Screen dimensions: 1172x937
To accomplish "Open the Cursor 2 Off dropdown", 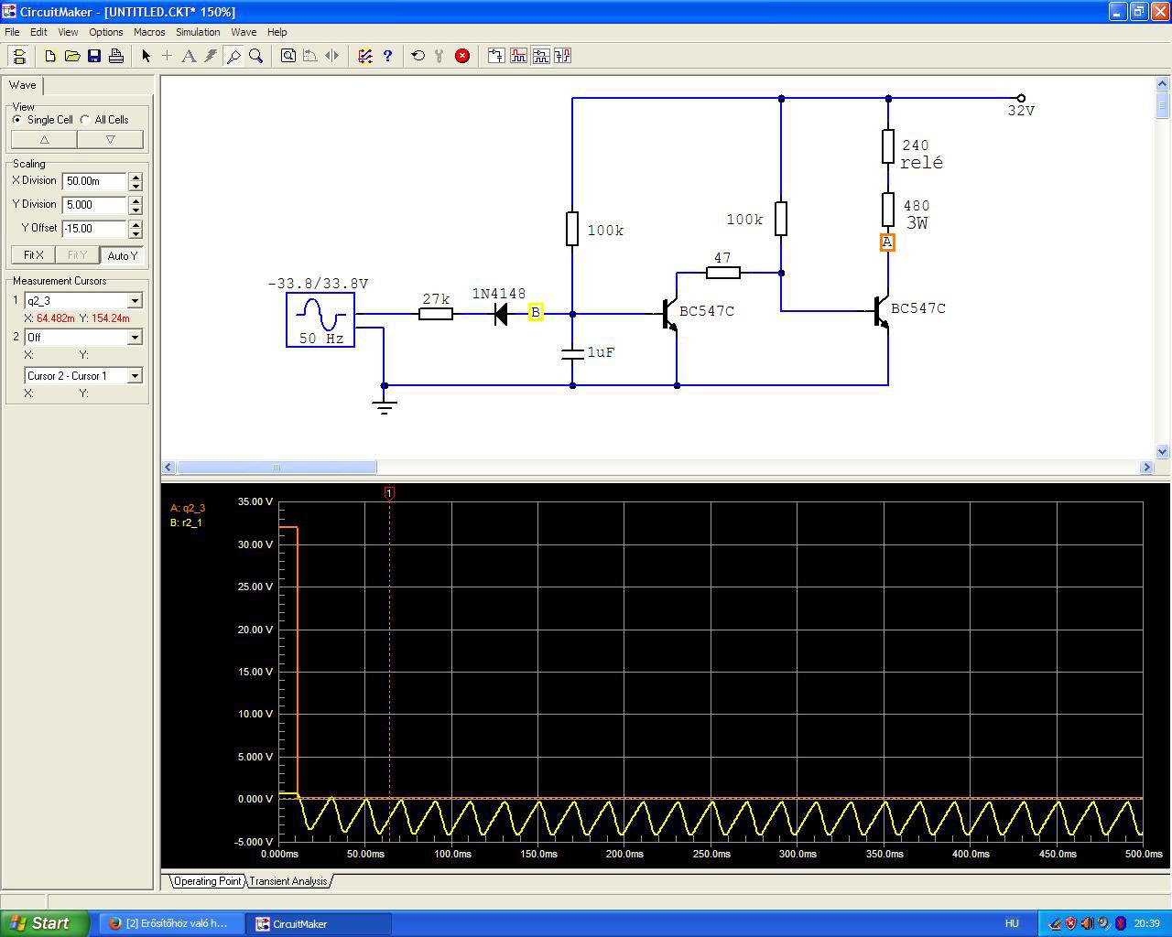I will (135, 338).
